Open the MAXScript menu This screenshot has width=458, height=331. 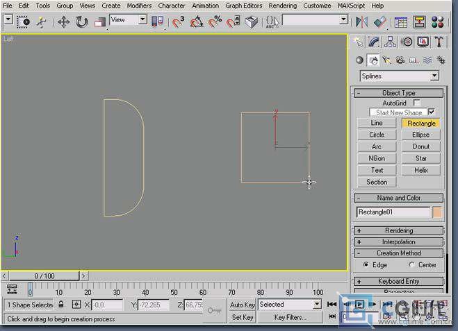(351, 6)
